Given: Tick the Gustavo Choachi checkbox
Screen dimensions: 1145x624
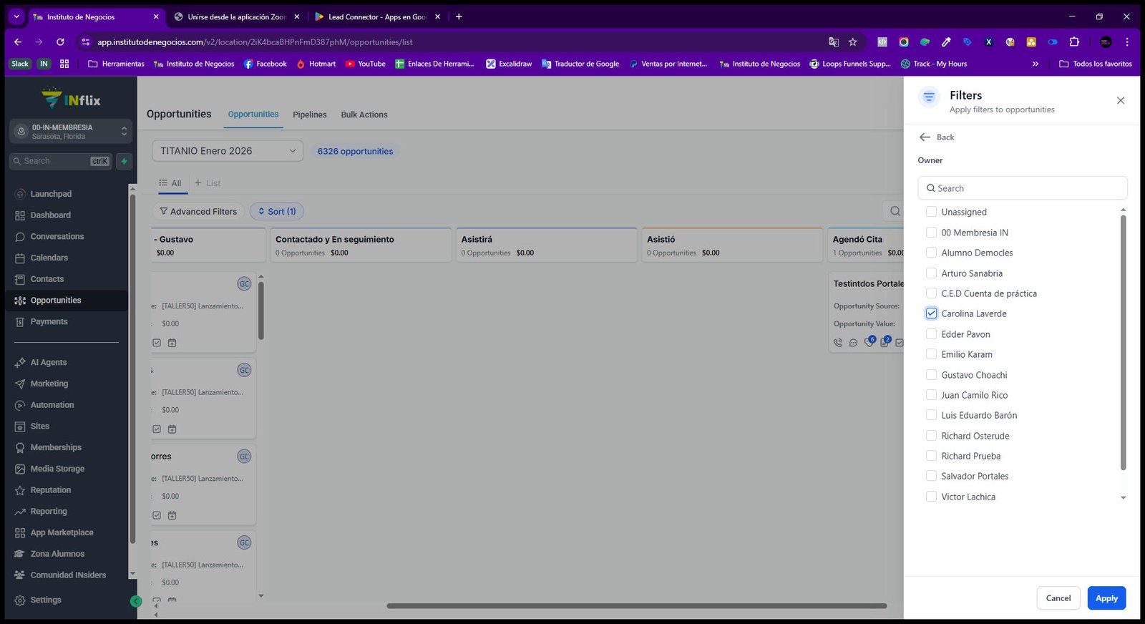Looking at the screenshot, I should 931,374.
